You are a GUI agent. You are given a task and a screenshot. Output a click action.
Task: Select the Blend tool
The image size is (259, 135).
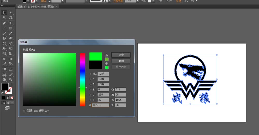[11, 64]
